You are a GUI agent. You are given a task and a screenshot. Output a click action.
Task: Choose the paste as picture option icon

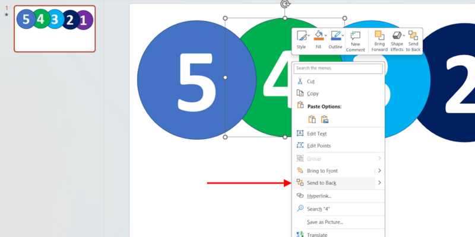point(325,119)
